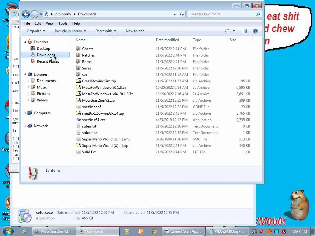Image resolution: width=315 pixels, height=236 pixels.
Task: Open recent pages dropdown beside navigation arrows
Action: click(x=41, y=14)
